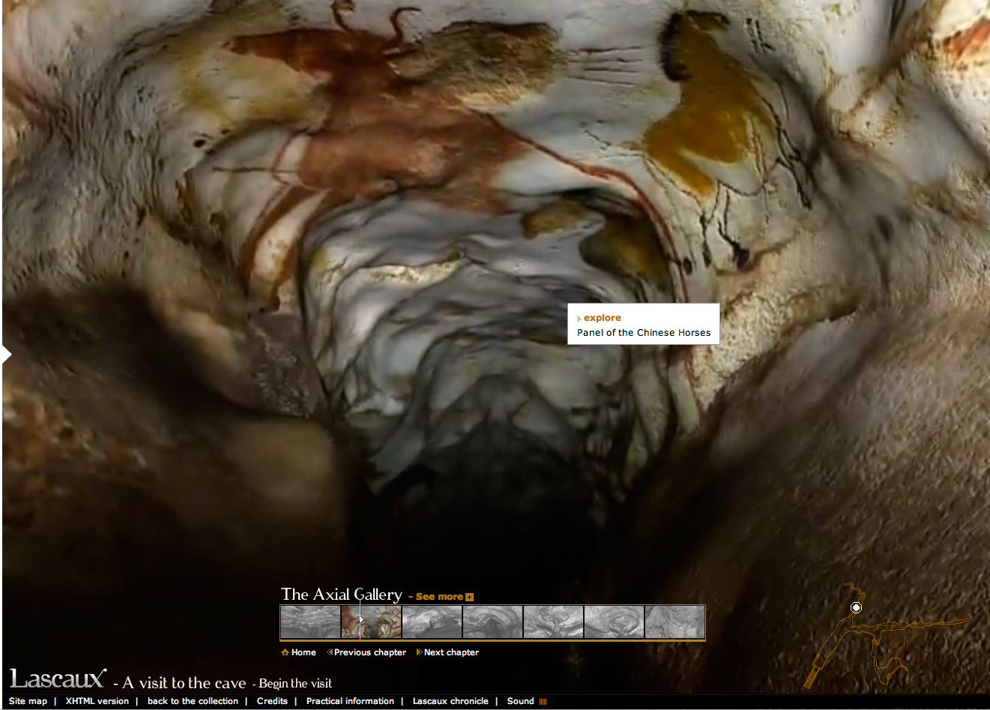Click back to the collection
The image size is (990, 710).
pos(193,701)
